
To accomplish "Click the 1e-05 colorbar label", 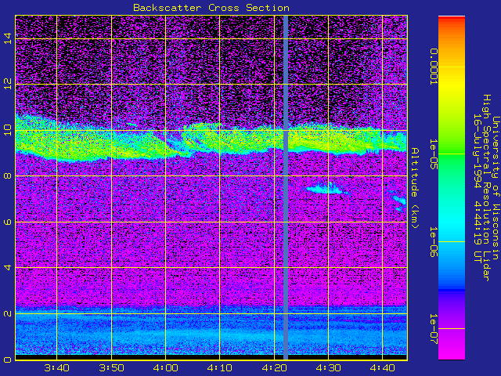I will tap(433, 154).
